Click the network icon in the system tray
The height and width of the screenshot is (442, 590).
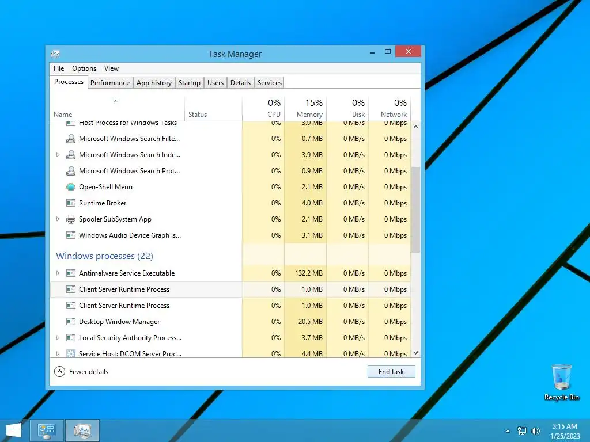[522, 430]
